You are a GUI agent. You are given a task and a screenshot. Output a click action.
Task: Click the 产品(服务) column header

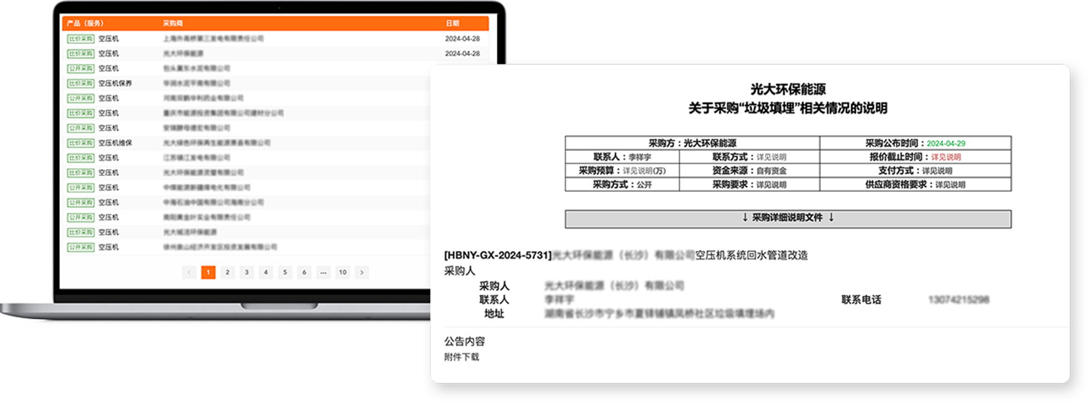pos(85,23)
